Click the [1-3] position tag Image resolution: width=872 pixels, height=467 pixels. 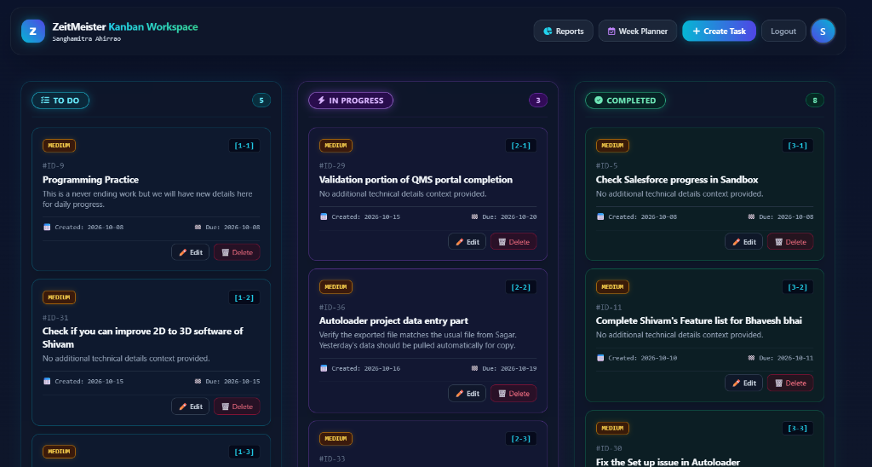click(244, 452)
